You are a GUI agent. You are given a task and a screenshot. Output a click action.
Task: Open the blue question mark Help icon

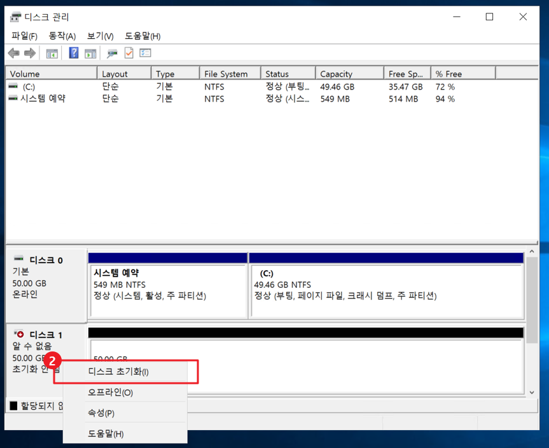pos(74,53)
